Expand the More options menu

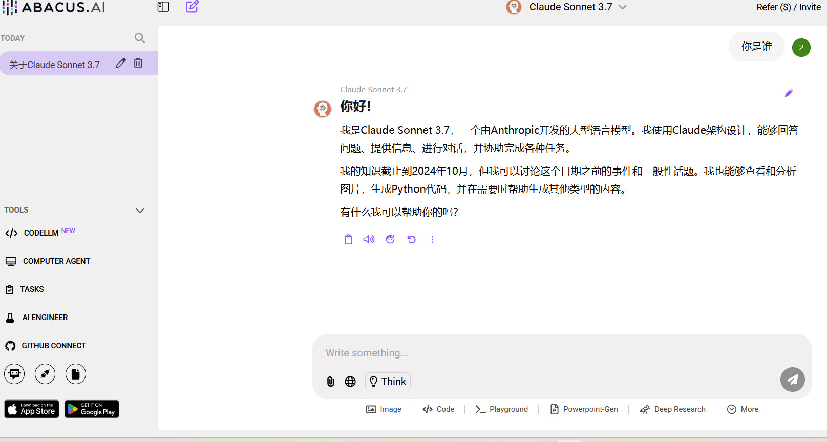[x=743, y=409]
